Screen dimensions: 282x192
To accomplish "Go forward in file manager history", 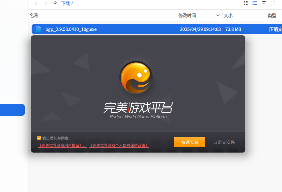I will click(46, 3).
